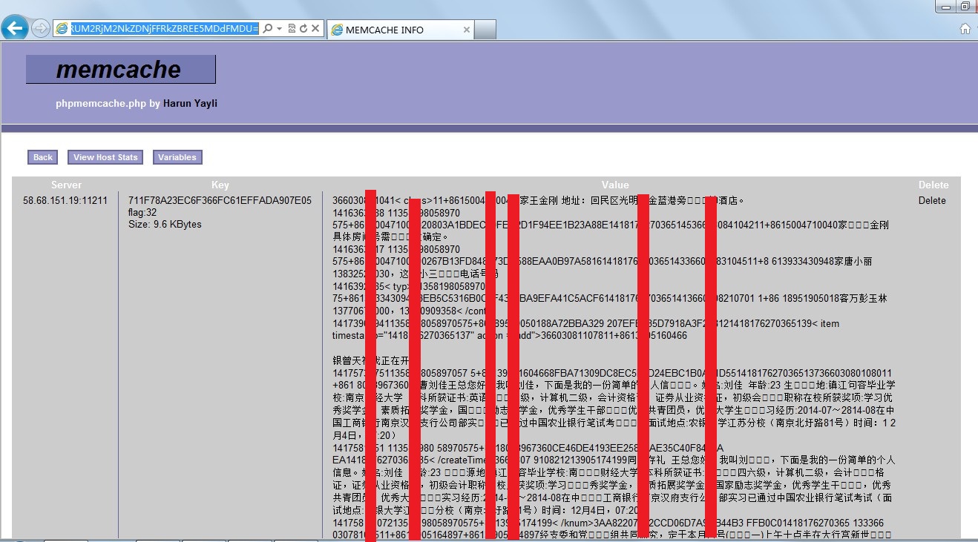The image size is (978, 542).
Task: Click the Back button on the page
Action: [x=43, y=157]
